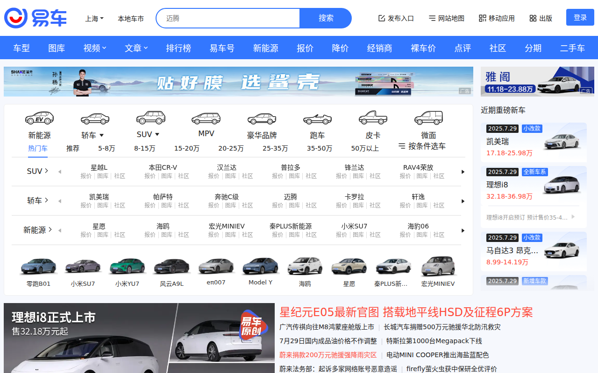Click the 移动应用 QR-grid icon
The height and width of the screenshot is (373, 598).
(483, 18)
